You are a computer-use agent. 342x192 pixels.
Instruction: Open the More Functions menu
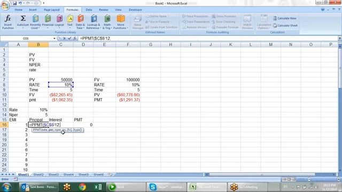121,22
